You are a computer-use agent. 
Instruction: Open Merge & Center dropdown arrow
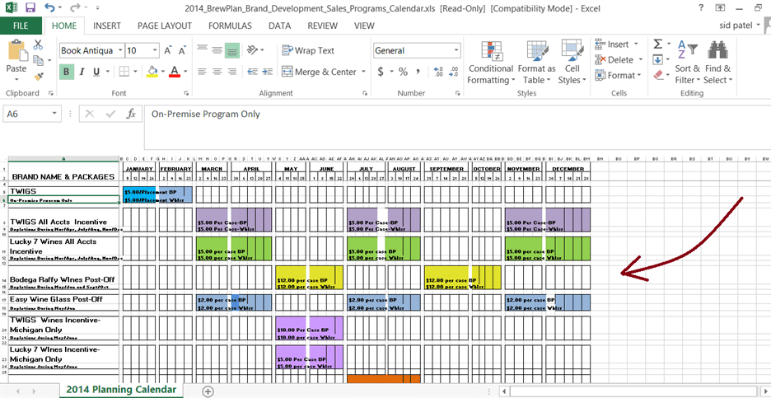[x=363, y=72]
